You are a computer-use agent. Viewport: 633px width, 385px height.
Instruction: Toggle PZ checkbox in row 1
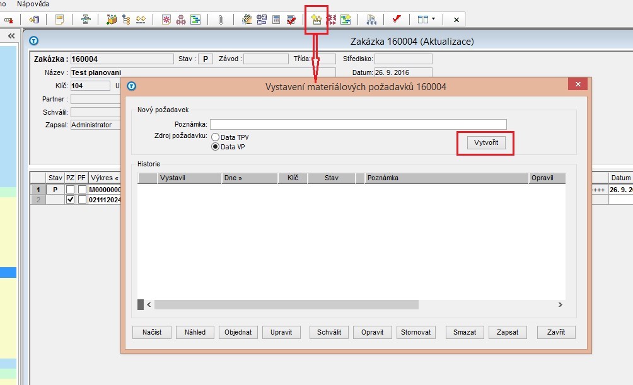click(70, 189)
